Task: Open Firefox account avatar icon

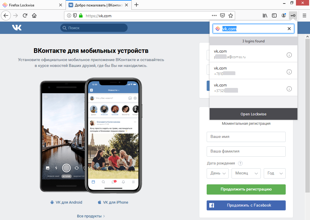Action: (284, 15)
